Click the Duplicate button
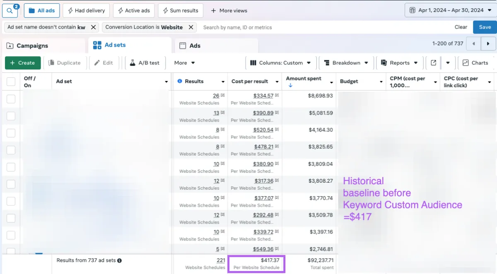Viewport: 497px width, 274px height. pos(65,63)
